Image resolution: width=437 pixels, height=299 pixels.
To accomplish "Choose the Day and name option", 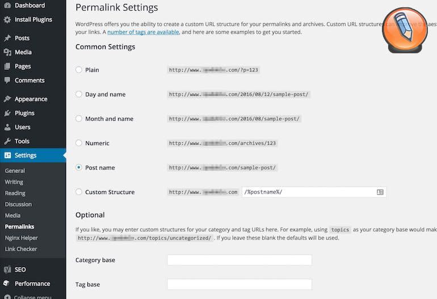I will (x=79, y=94).
